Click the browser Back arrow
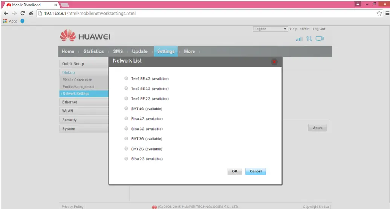 [x=6, y=14]
